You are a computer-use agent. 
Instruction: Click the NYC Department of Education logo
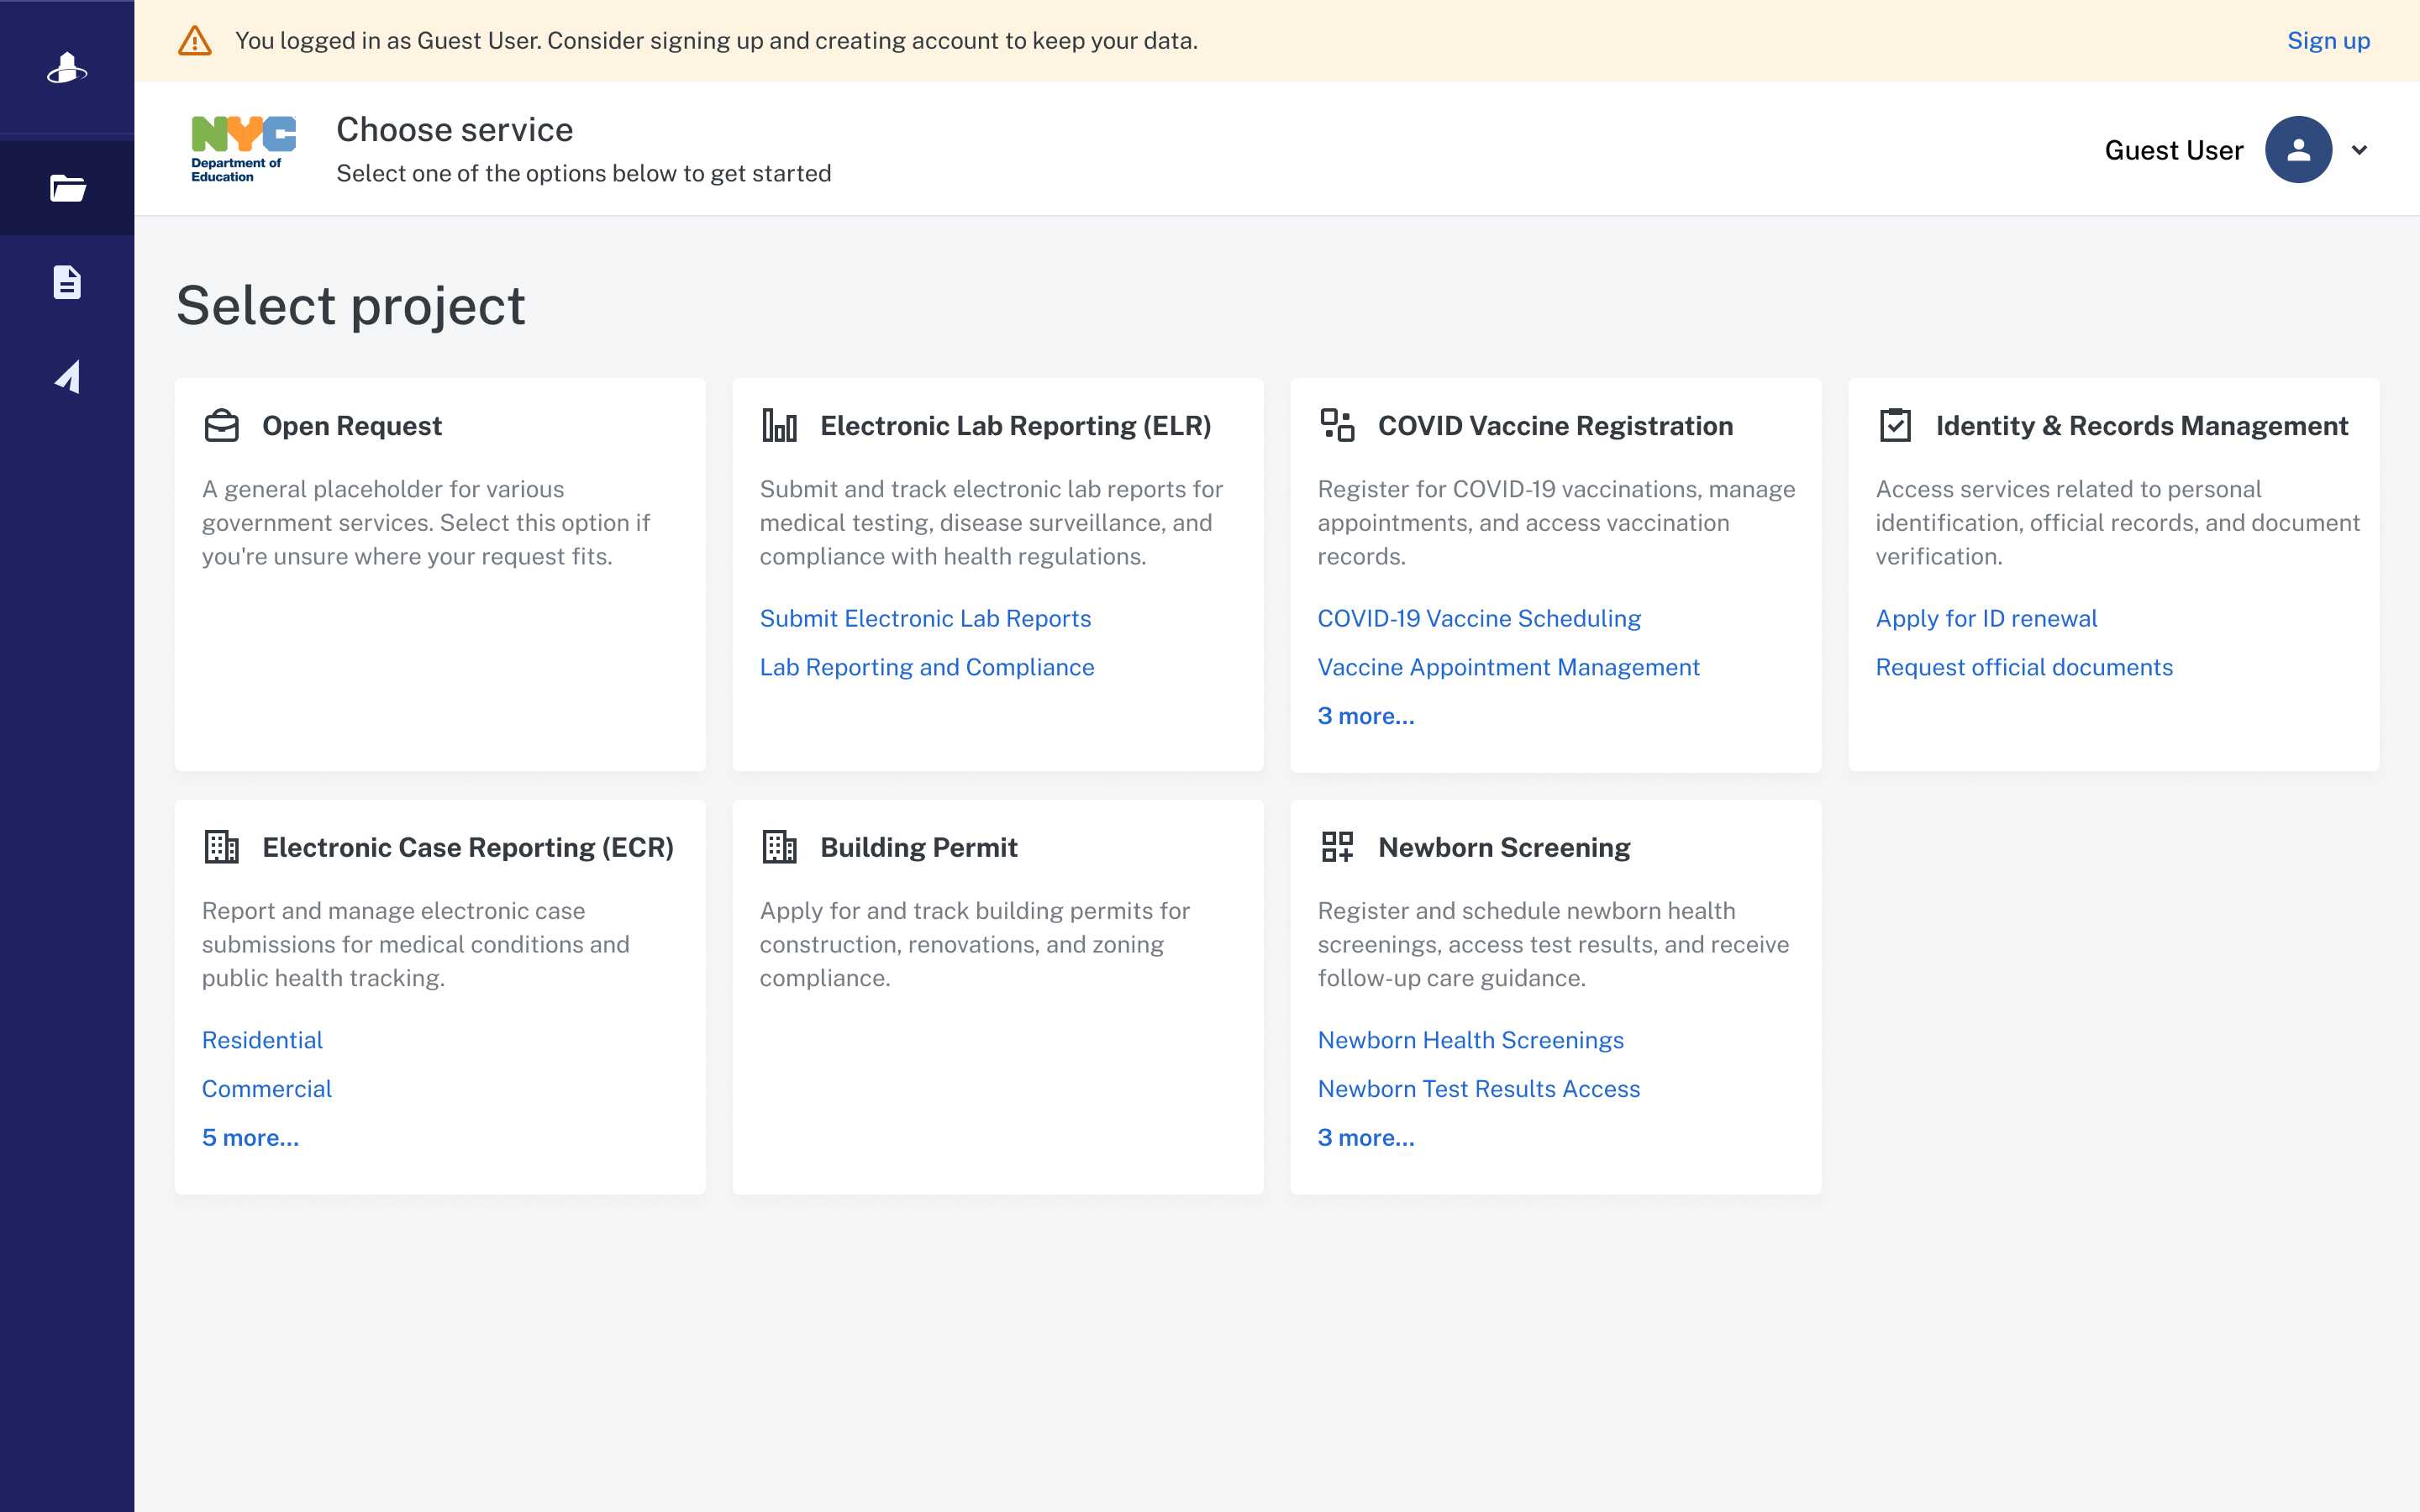[243, 149]
